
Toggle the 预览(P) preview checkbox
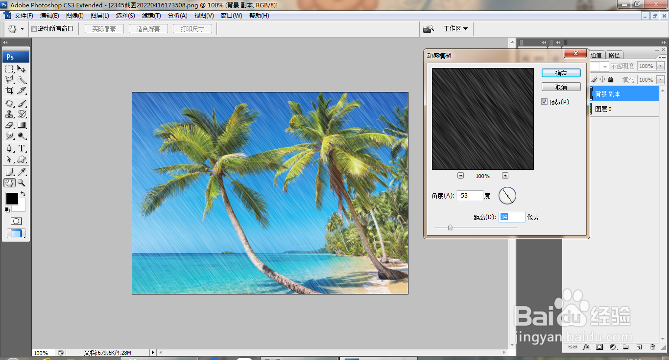click(x=544, y=102)
